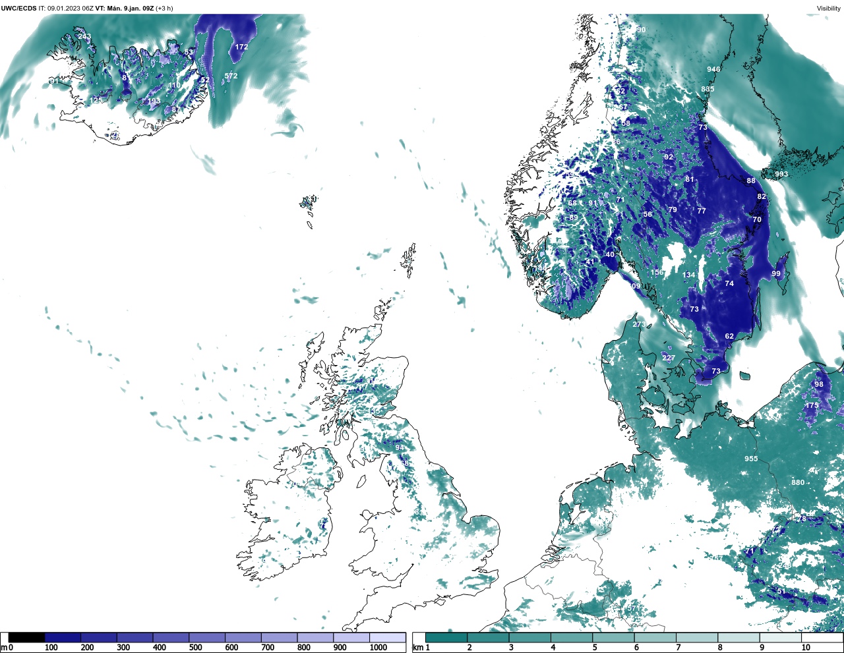Click the '1000' label on meter scale
This screenshot has width=844, height=653.
click(378, 648)
